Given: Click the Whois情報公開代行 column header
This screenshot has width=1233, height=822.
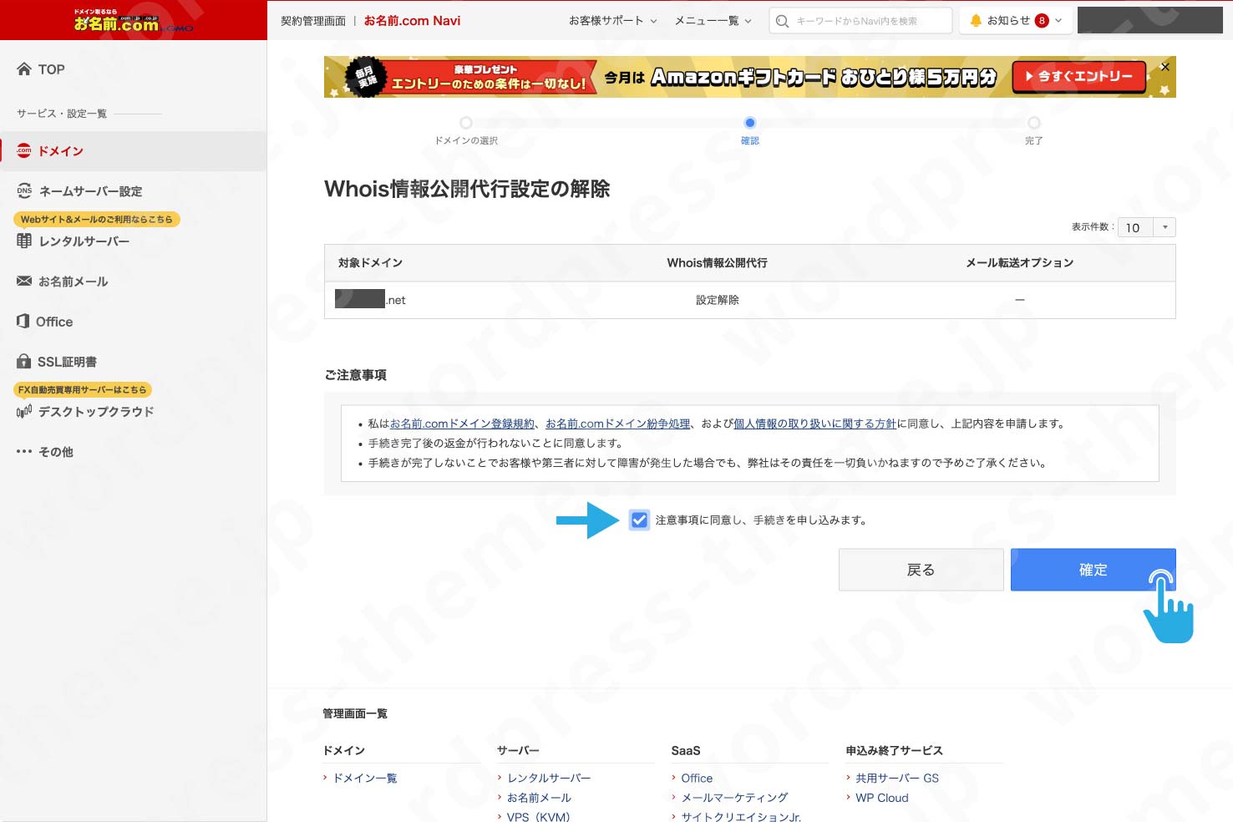Looking at the screenshot, I should (x=717, y=263).
